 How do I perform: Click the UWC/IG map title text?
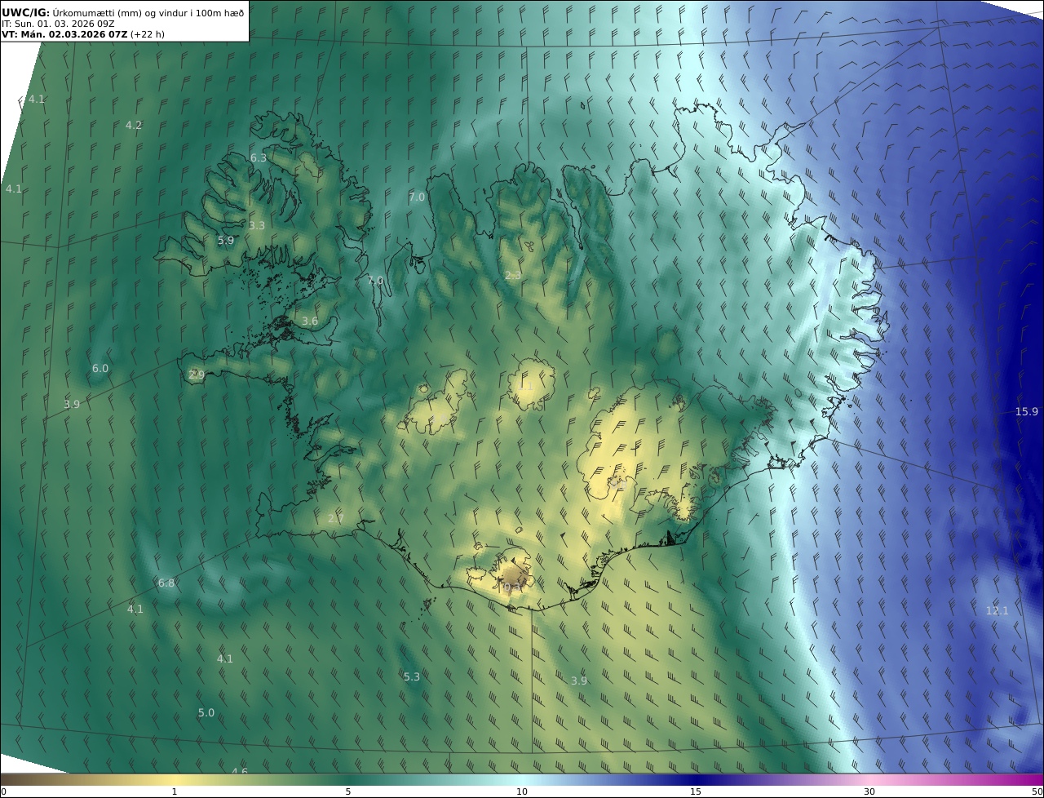pyautogui.click(x=123, y=12)
